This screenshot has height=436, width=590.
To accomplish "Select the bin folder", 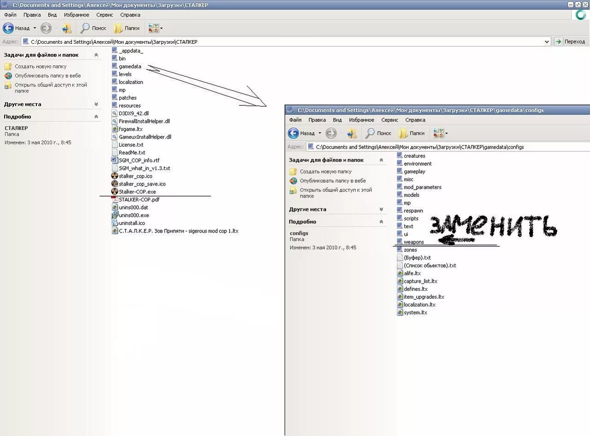I will click(x=118, y=59).
